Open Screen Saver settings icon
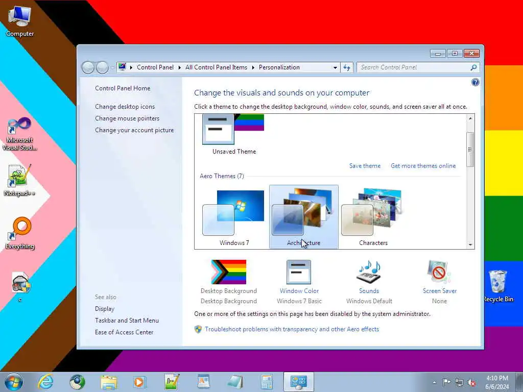523x392 pixels. coord(439,272)
